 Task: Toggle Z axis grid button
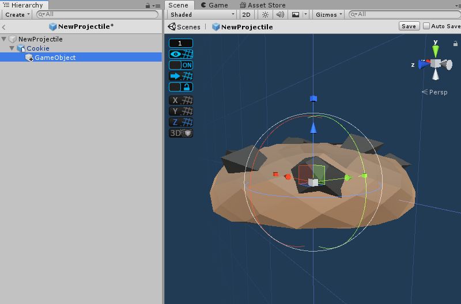[181, 122]
